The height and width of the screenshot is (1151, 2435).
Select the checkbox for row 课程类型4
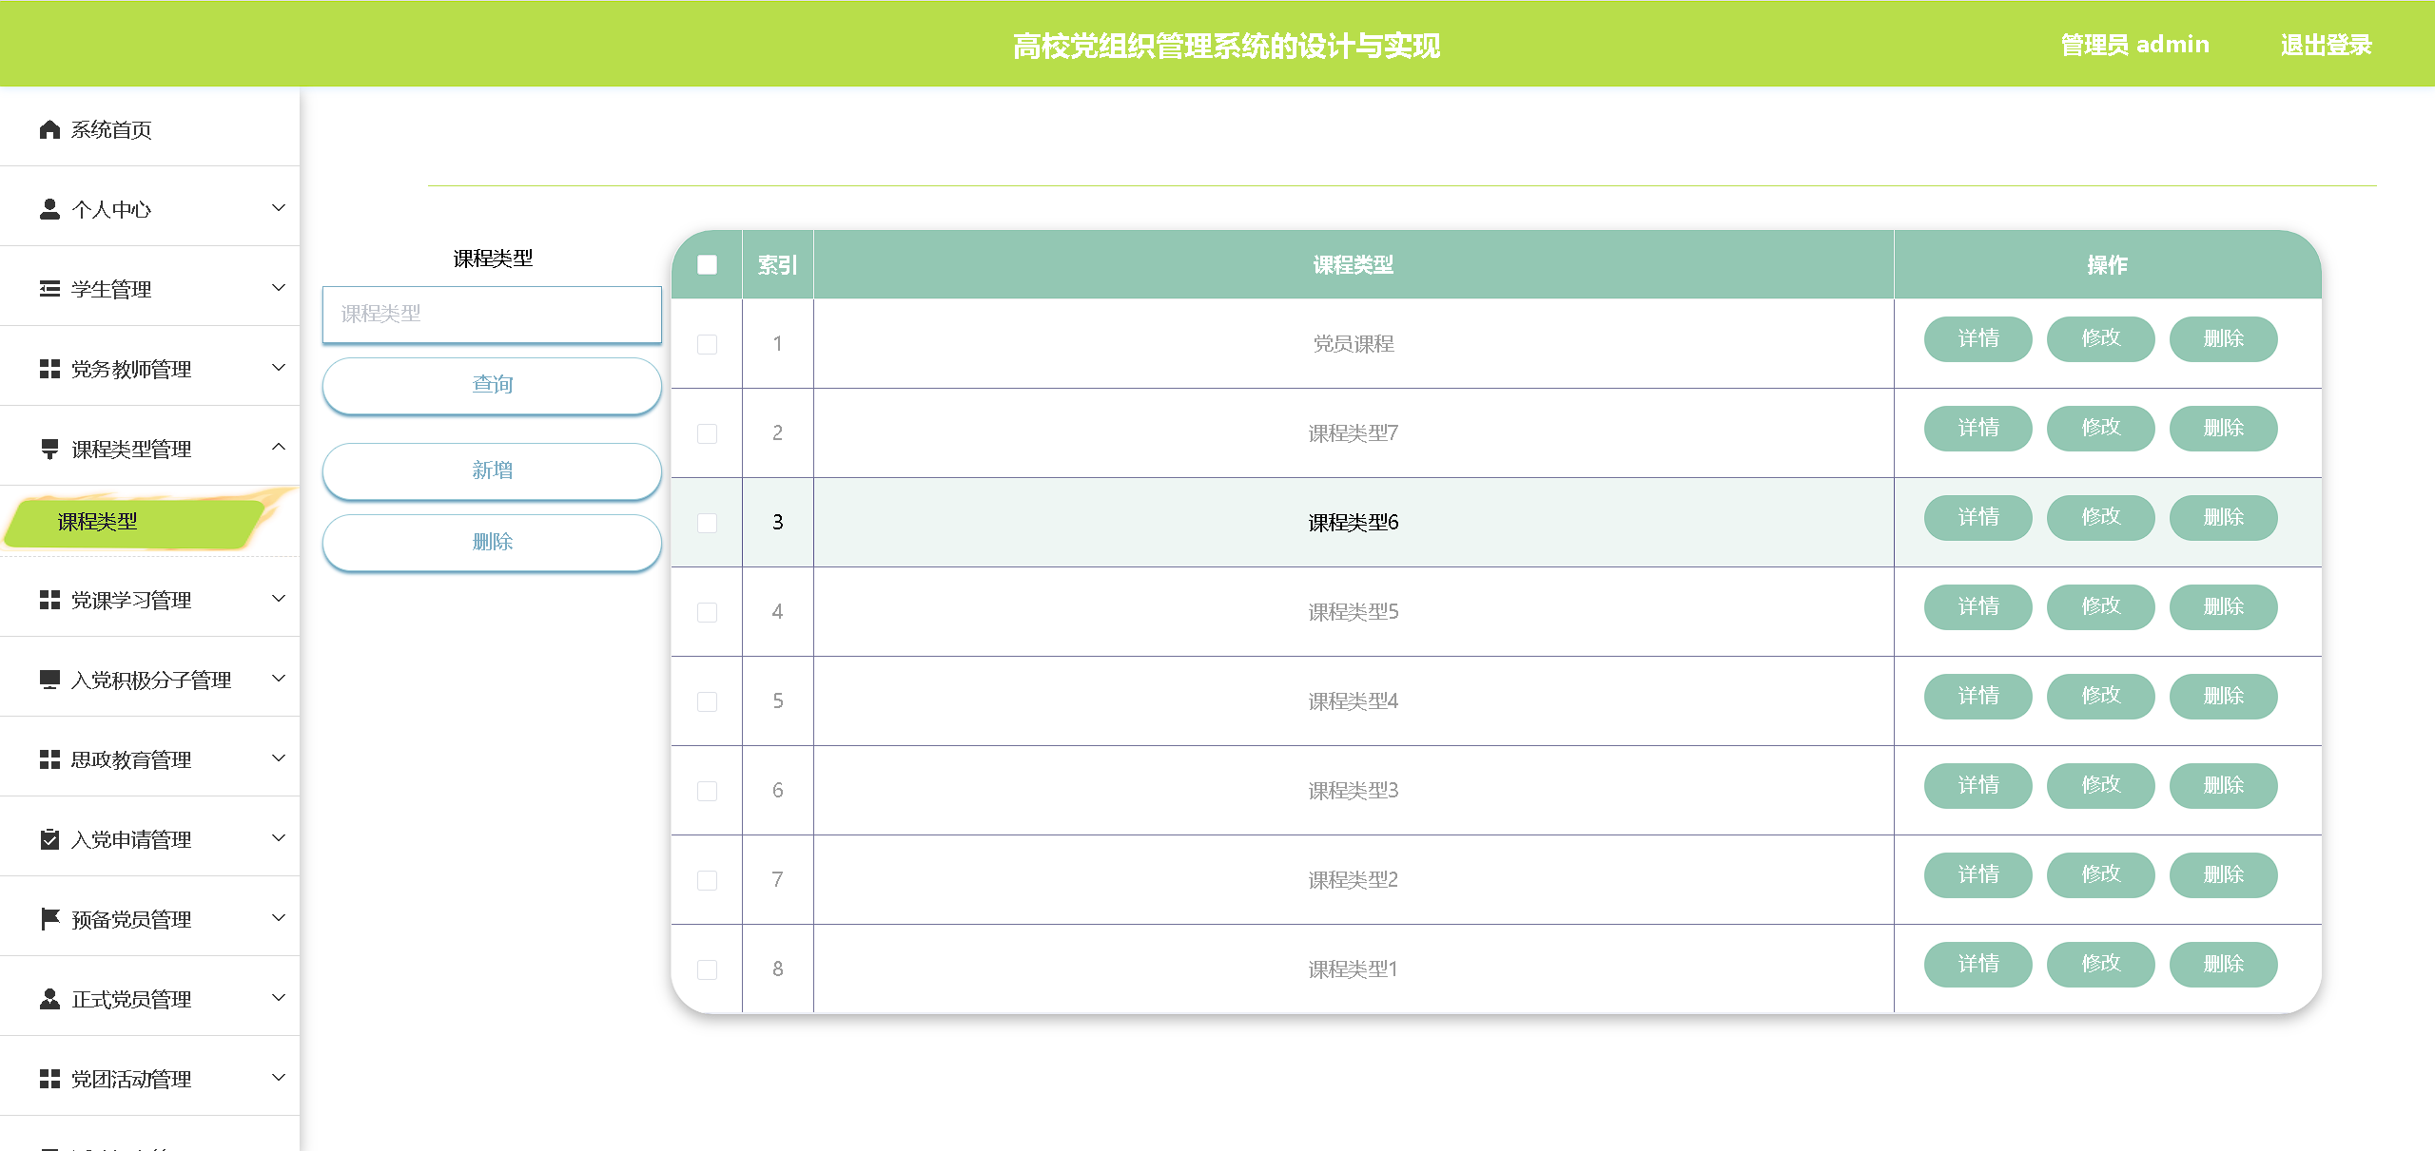(x=707, y=701)
